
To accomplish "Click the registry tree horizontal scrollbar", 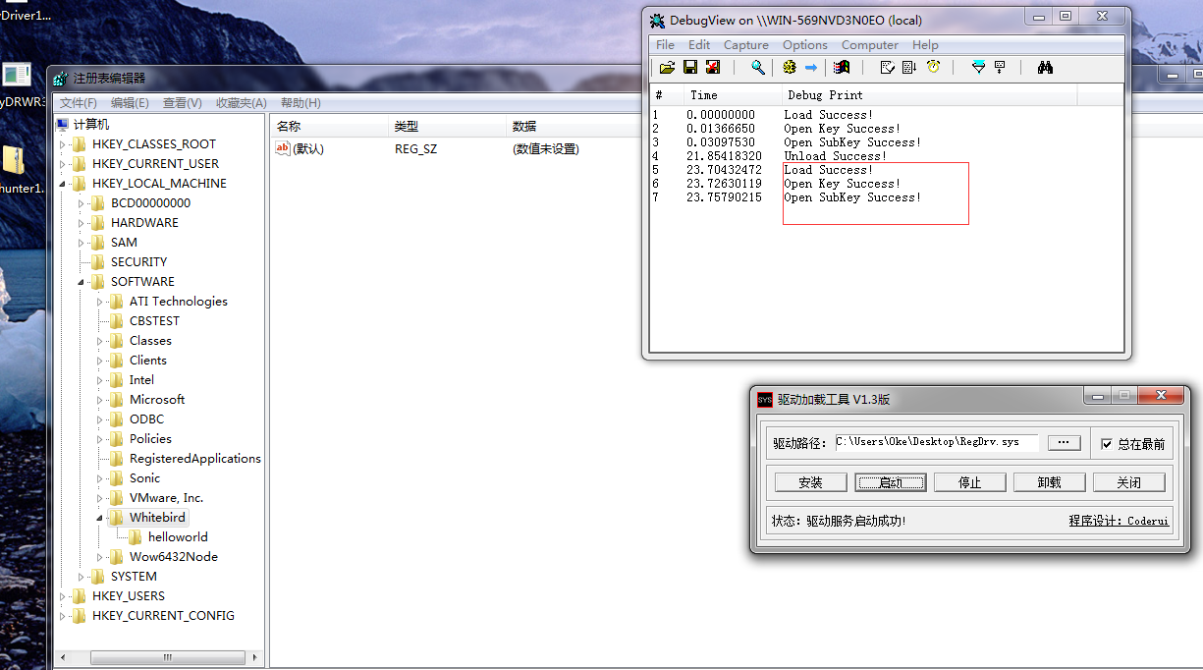I will tap(168, 657).
